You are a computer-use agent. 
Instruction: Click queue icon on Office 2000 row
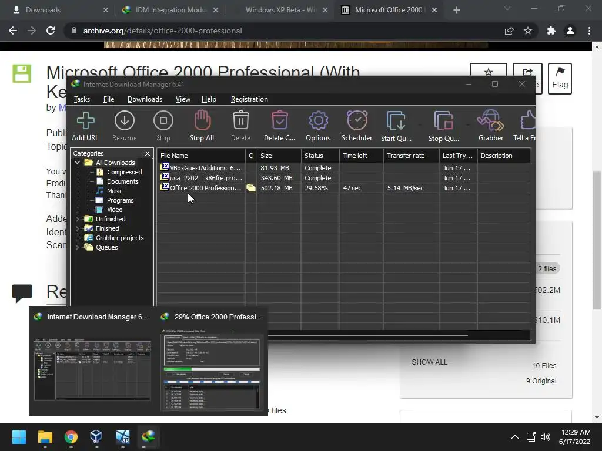(x=251, y=188)
